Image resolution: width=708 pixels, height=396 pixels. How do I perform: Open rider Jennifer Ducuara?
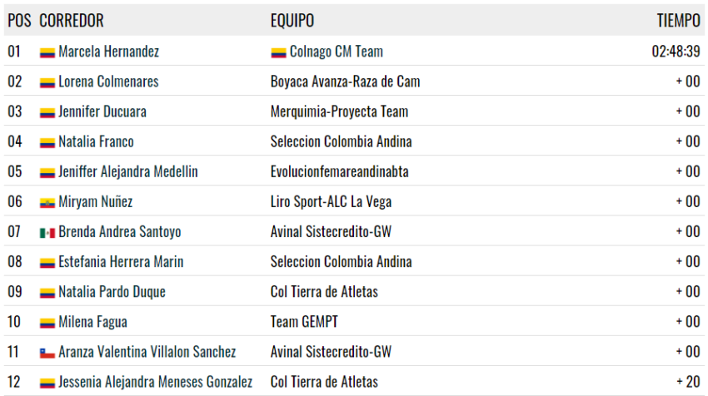point(102,111)
